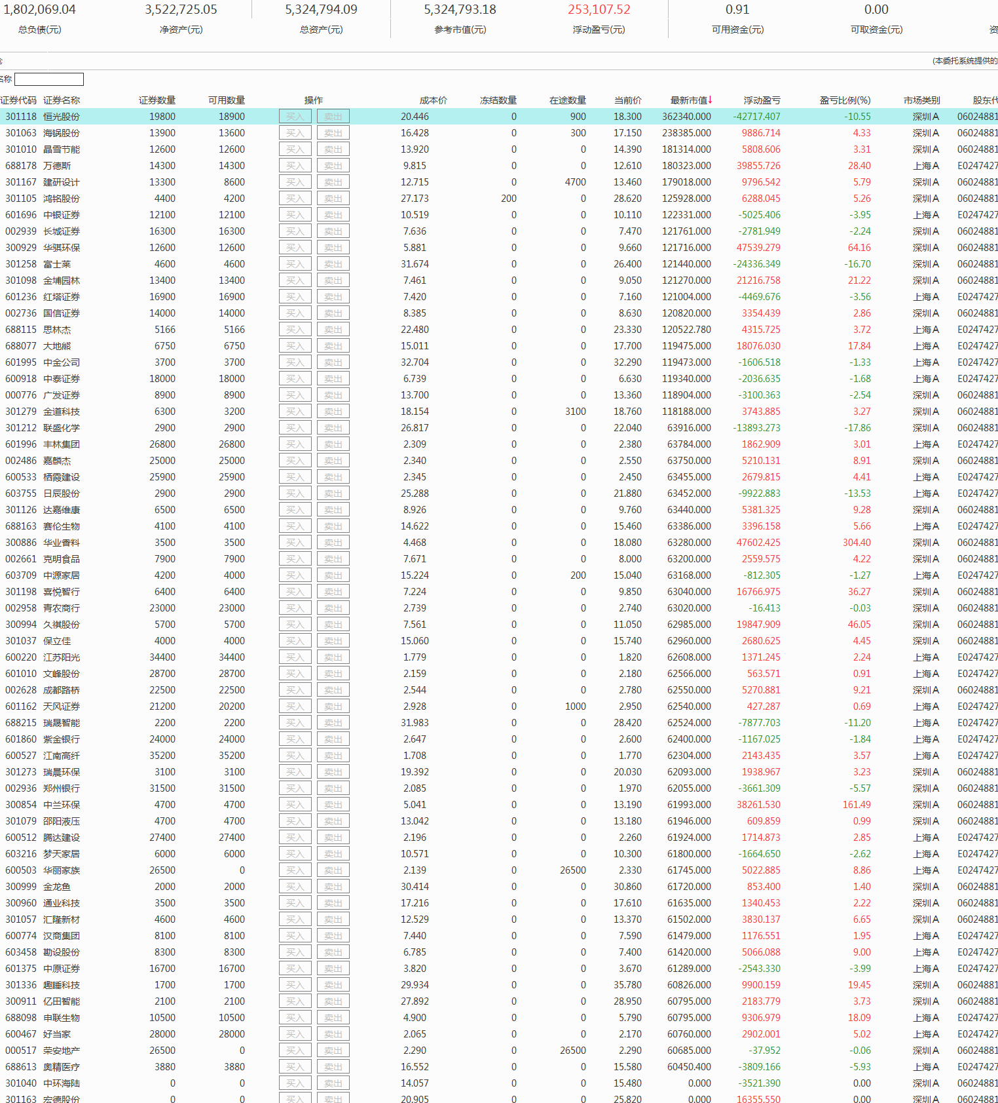
Task: Click 卖出 for 国信证券
Action: [333, 313]
